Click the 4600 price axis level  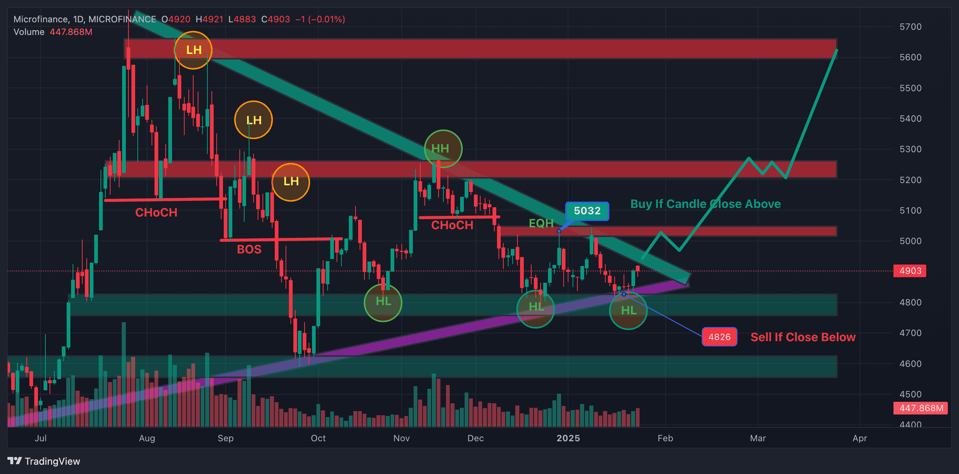(910, 364)
